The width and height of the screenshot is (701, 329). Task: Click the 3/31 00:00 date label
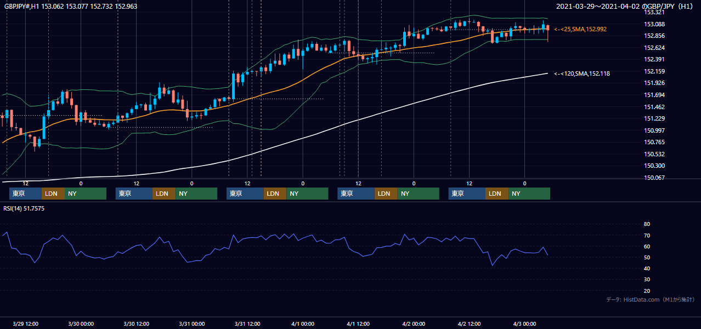pyautogui.click(x=192, y=324)
